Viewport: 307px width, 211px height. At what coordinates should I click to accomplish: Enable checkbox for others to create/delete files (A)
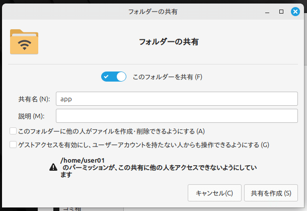pyautogui.click(x=13, y=131)
